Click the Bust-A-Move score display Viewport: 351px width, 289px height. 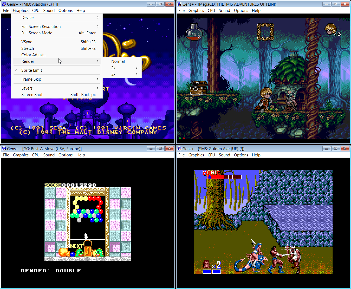(70, 185)
